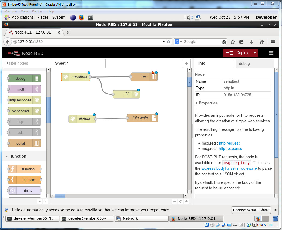Image resolution: width=282 pixels, height=230 pixels.
Task: Switch to the info tab
Action: point(214,63)
